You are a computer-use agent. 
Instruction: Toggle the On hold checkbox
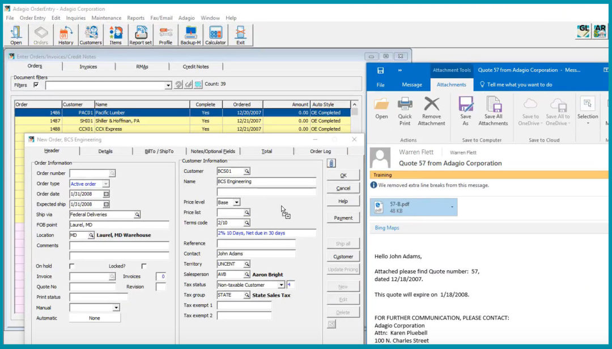point(72,266)
